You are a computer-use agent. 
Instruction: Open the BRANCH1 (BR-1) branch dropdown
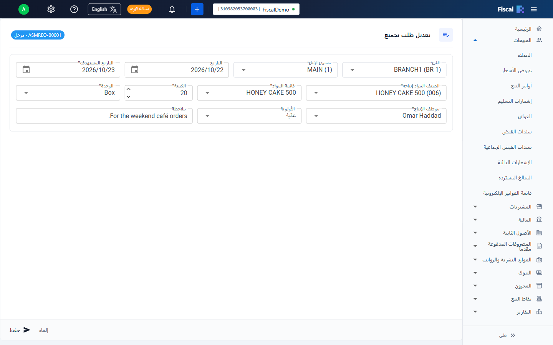pyautogui.click(x=394, y=70)
